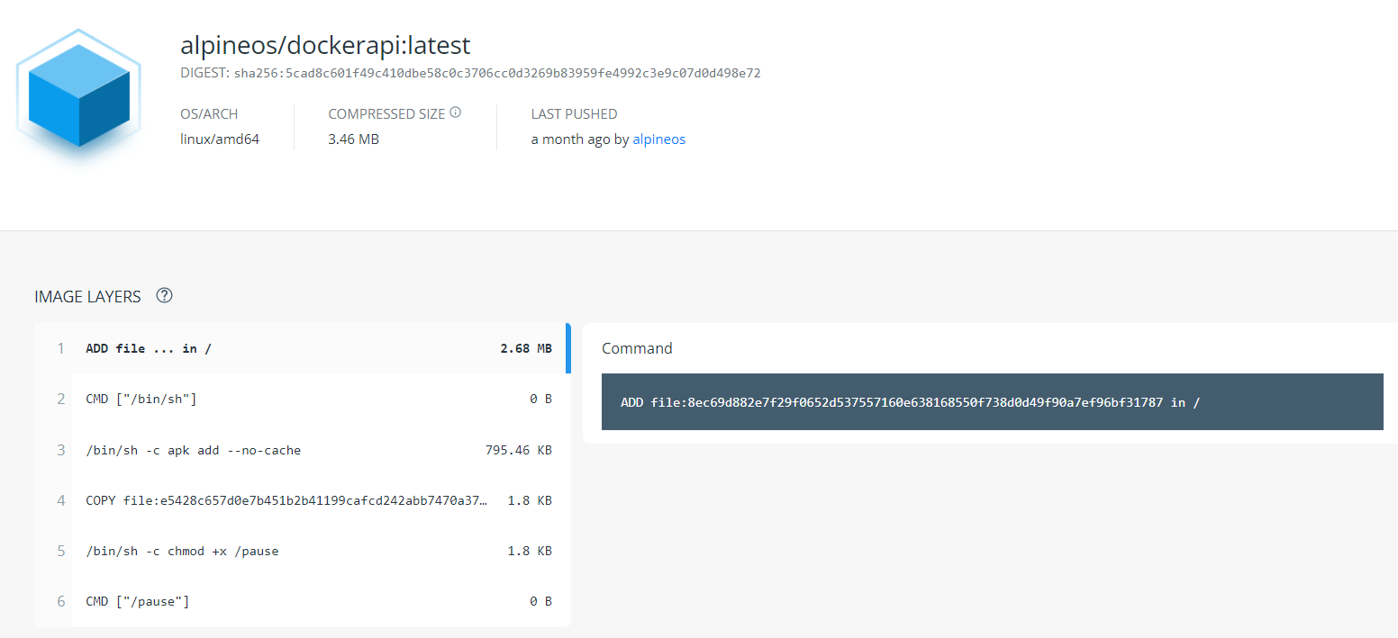Screen dimensions: 1398x638
Task: Click the blue selected-layer indicator bar
Action: (x=568, y=348)
